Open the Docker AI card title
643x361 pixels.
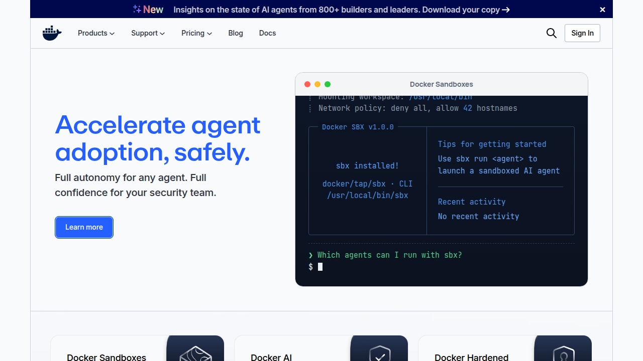click(271, 357)
